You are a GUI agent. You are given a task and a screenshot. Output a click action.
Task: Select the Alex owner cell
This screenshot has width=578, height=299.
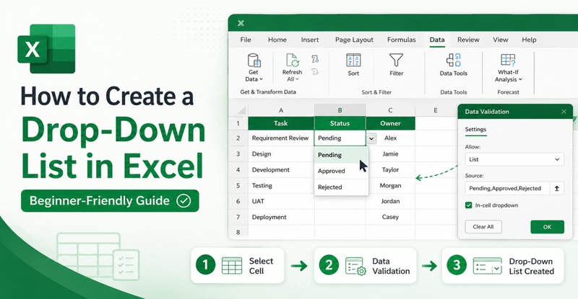pyautogui.click(x=390, y=138)
